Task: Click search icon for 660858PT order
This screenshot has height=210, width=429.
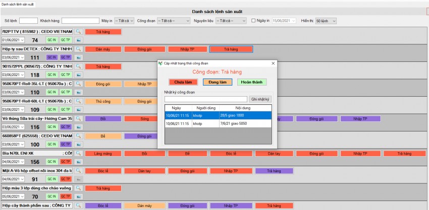Action: click(x=79, y=136)
